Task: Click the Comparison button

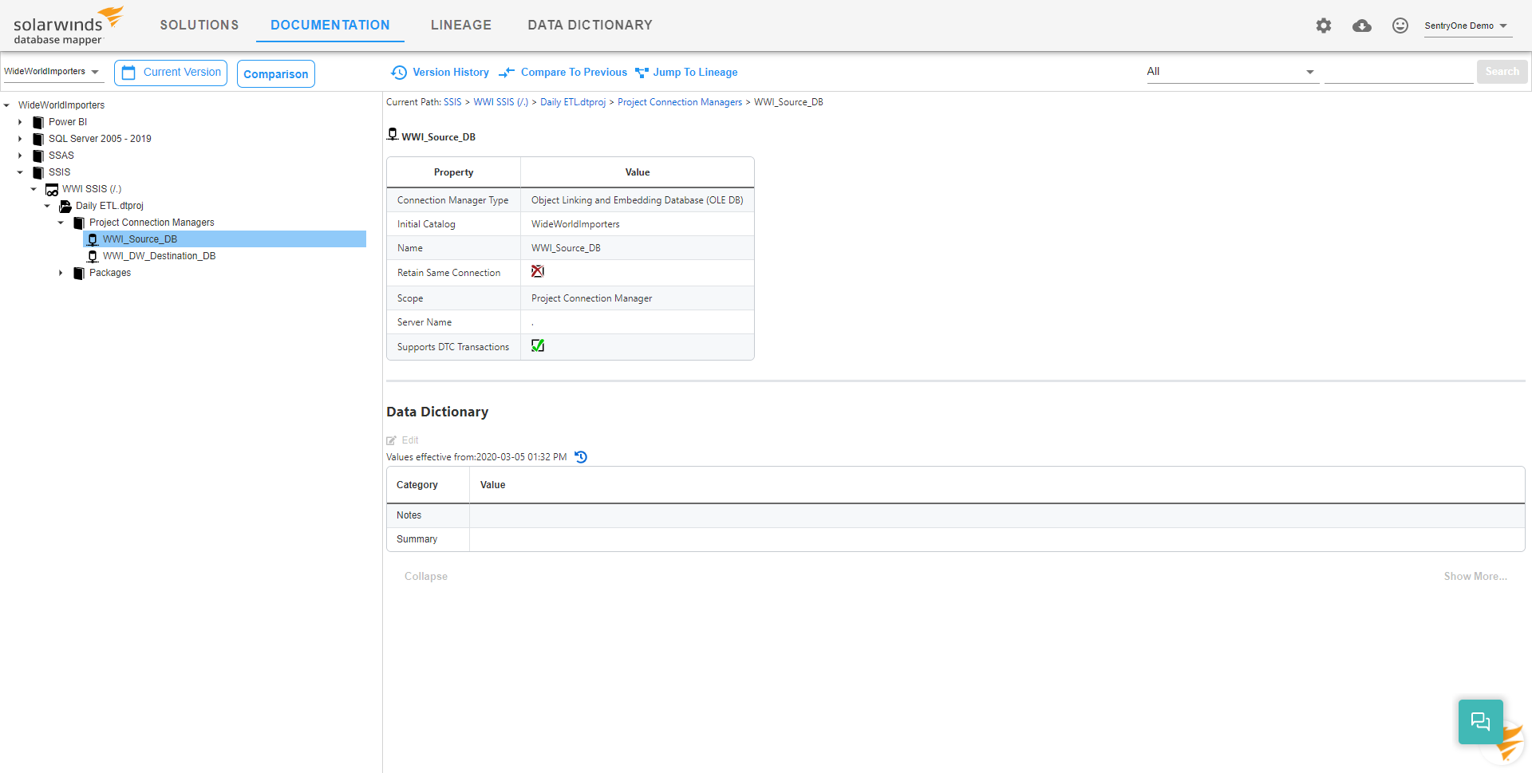Action: 276,73
